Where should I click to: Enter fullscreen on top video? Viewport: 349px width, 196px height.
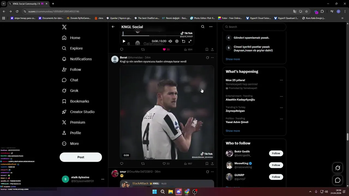click(x=190, y=41)
